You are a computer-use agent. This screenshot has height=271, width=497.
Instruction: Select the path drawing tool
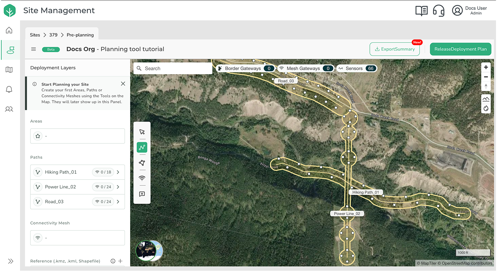point(142,147)
